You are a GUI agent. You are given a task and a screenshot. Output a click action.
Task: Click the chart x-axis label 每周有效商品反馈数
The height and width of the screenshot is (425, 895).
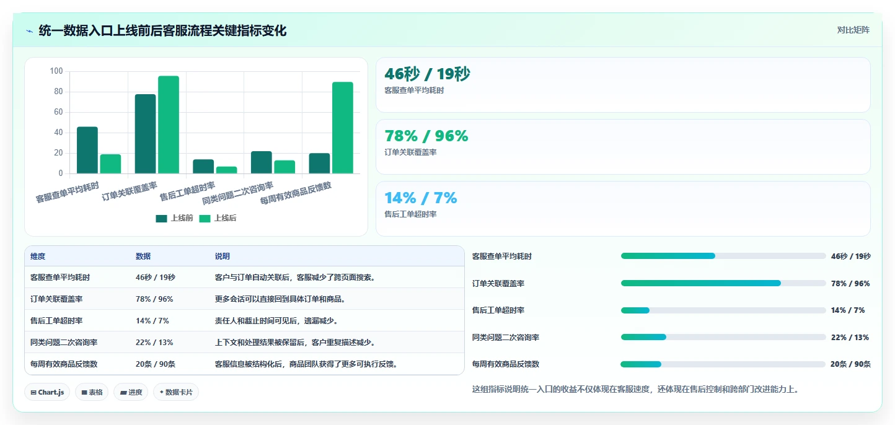coord(296,193)
